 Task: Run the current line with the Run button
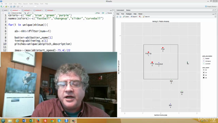98,13
